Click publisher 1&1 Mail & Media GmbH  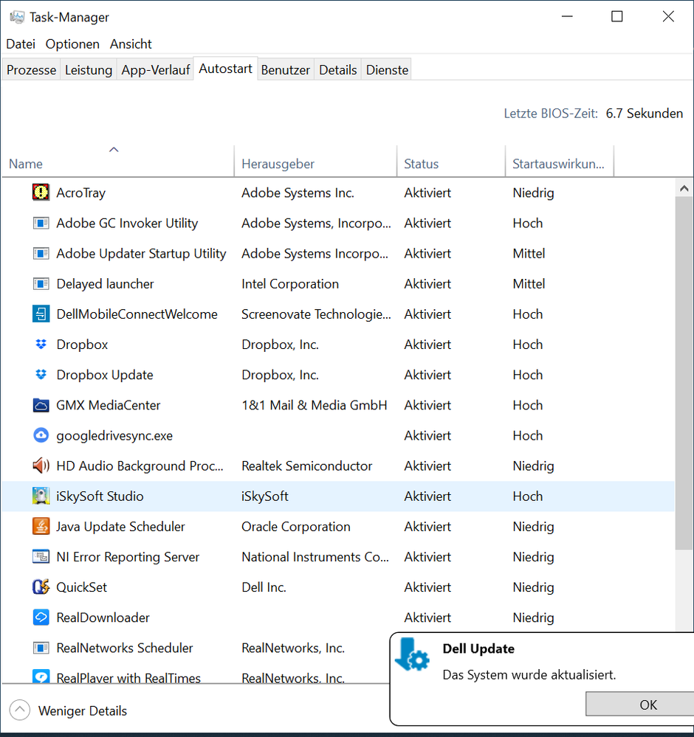click(315, 405)
